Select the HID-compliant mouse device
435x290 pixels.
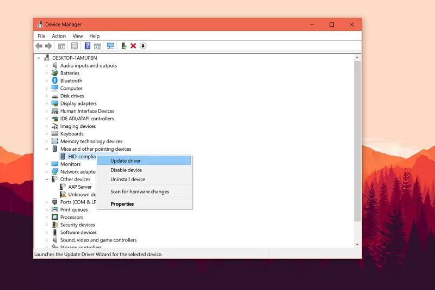pos(82,157)
